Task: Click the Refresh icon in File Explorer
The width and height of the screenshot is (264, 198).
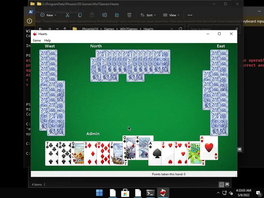Action: (x=180, y=29)
